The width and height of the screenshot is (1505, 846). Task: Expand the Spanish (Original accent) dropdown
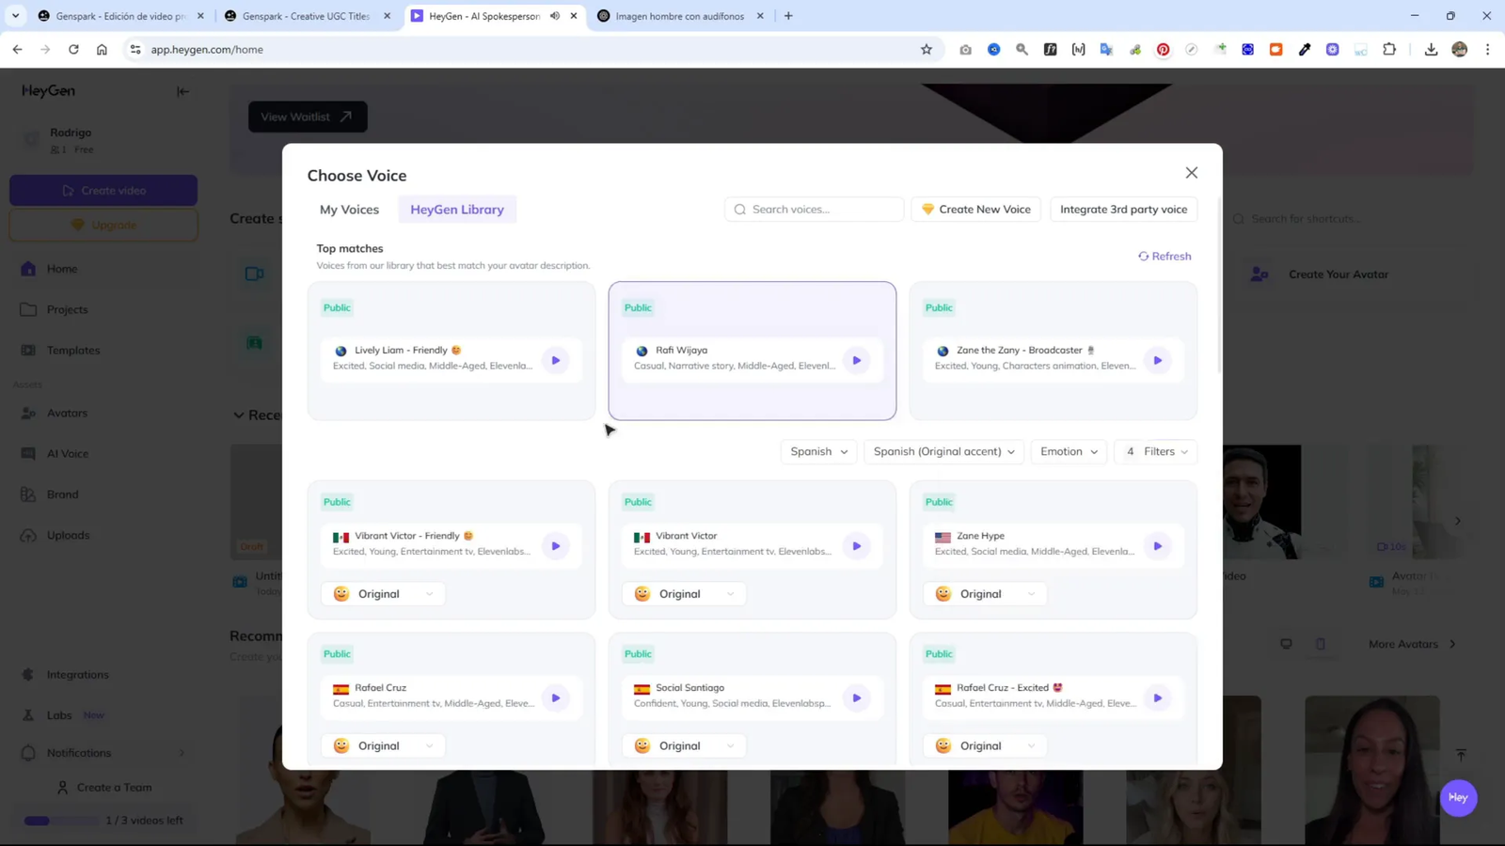(x=943, y=451)
